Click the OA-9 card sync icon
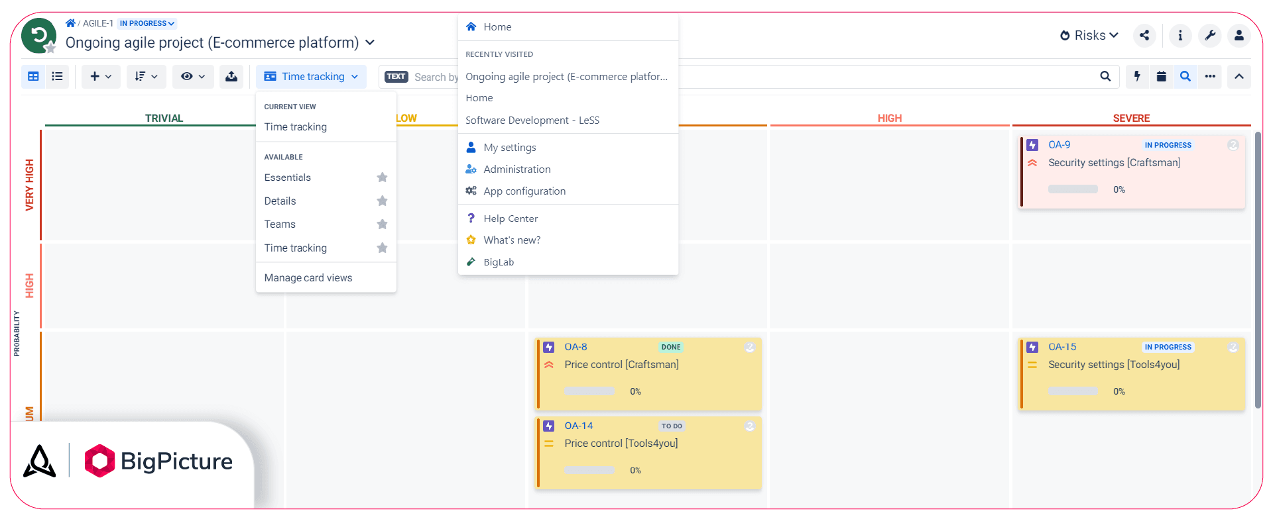 point(1233,145)
